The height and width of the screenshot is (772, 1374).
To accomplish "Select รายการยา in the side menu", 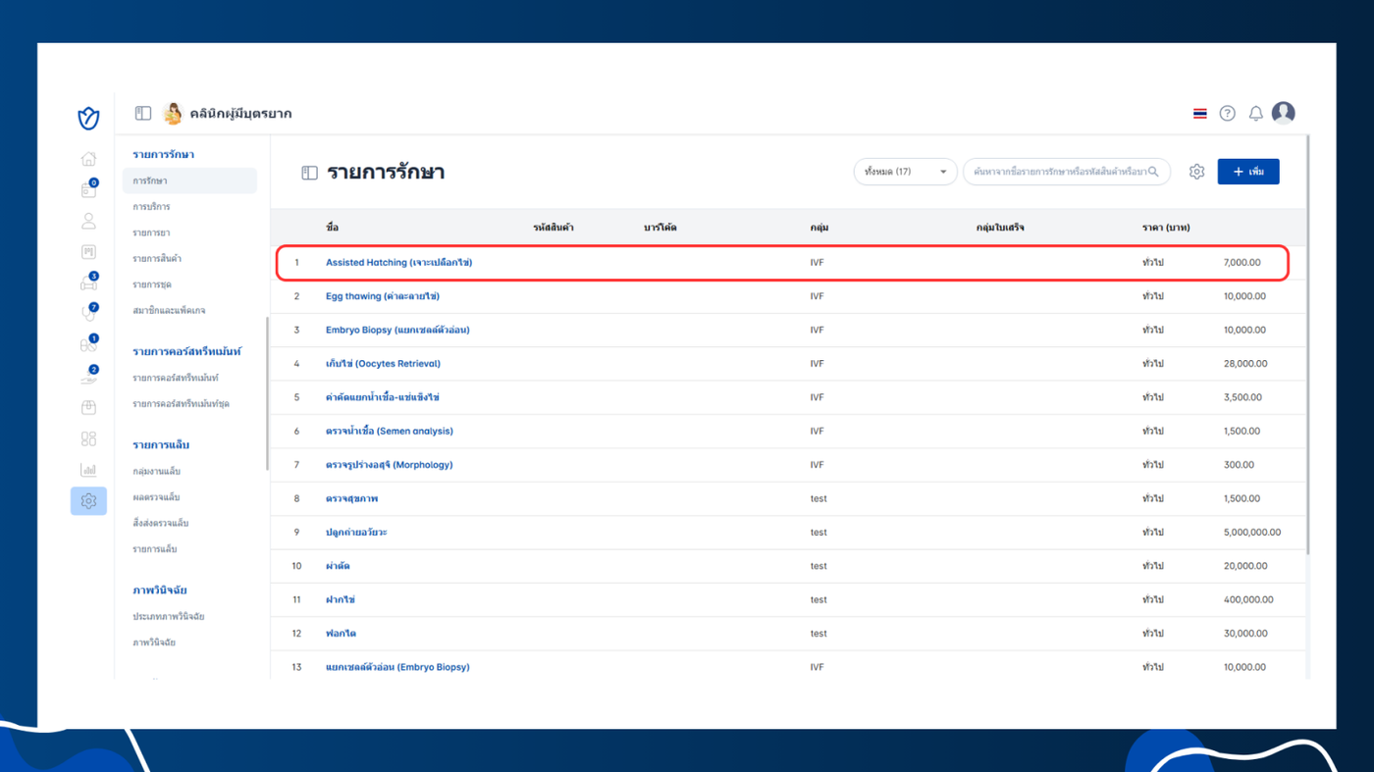I will 151,232.
